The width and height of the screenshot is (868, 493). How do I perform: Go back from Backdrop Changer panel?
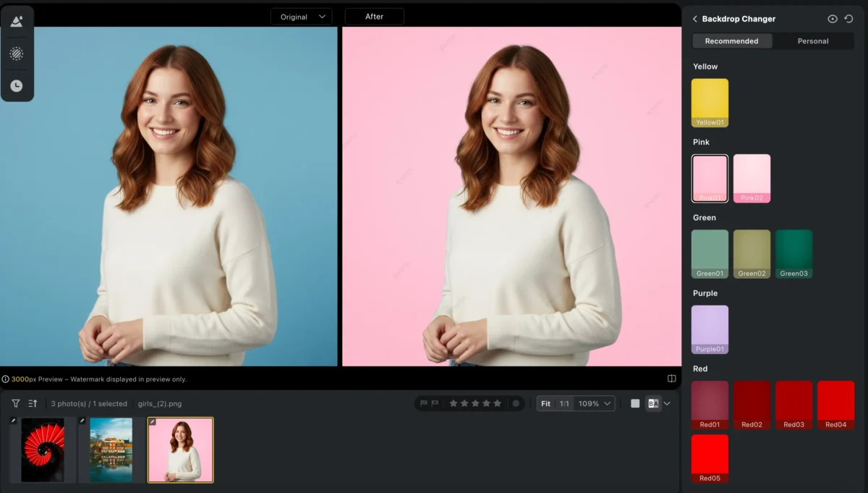point(695,19)
